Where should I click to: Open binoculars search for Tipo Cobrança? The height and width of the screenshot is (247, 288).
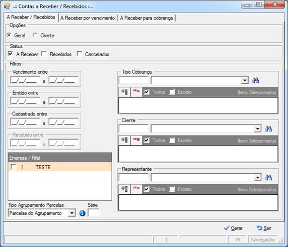pyautogui.click(x=255, y=80)
